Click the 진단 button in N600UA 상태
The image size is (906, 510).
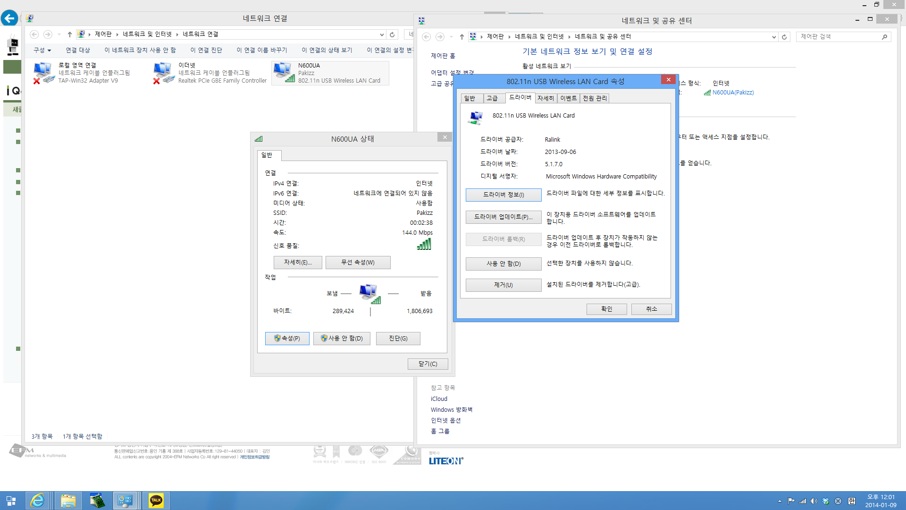[x=398, y=339]
